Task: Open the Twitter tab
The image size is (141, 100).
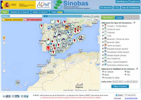Action: (x=57, y=12)
